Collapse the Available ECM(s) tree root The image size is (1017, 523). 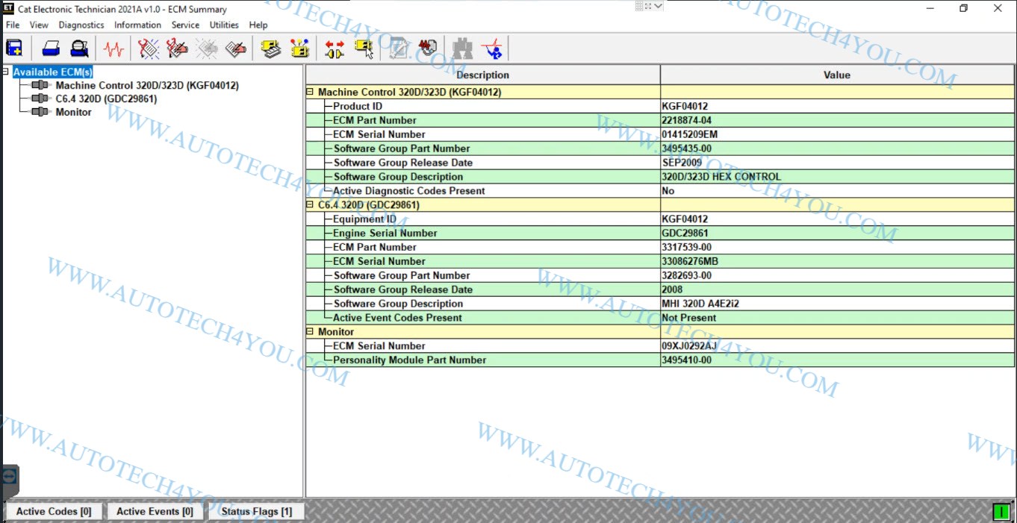point(6,72)
